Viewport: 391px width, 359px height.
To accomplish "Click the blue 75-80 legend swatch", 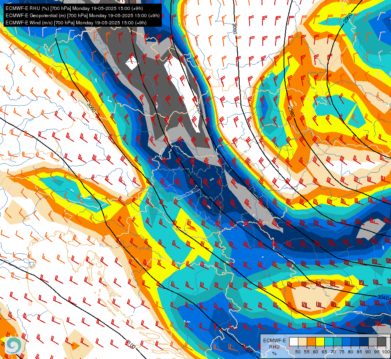I will pyautogui.click(x=347, y=341).
